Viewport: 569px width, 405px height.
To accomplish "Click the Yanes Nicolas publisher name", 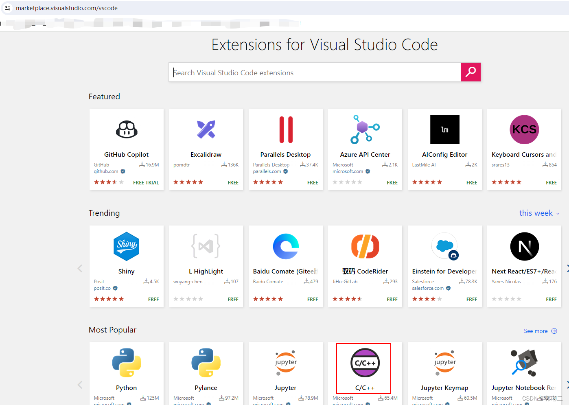I will pos(506,282).
